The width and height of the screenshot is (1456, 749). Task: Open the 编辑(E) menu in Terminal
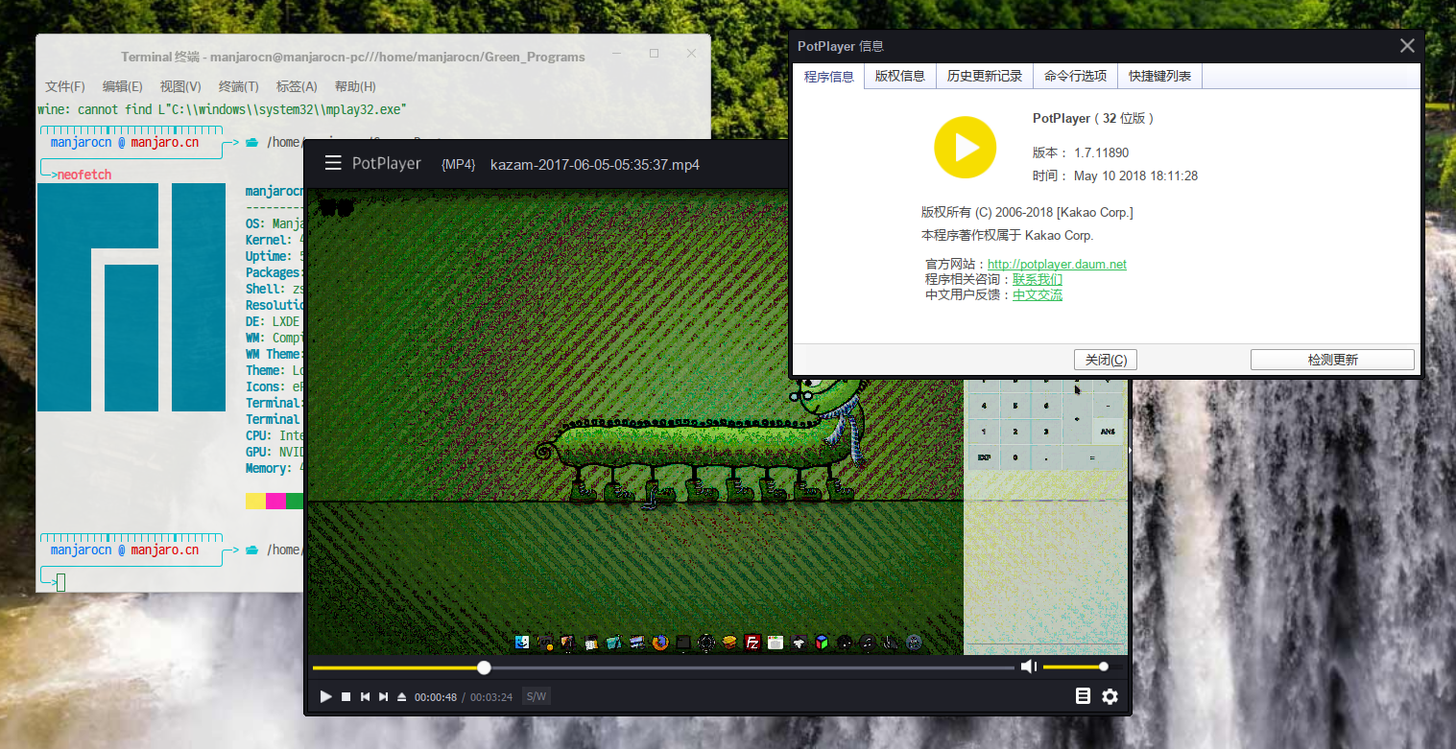[x=123, y=86]
